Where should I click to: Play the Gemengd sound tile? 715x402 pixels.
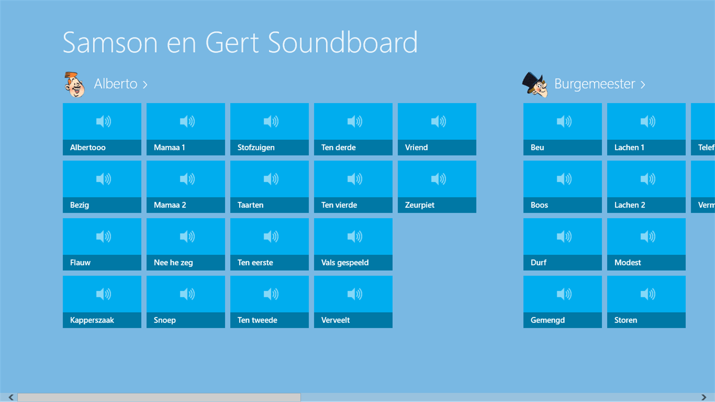[563, 302]
